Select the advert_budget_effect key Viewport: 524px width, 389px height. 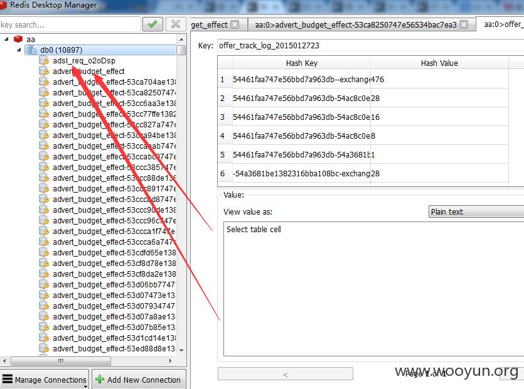88,71
